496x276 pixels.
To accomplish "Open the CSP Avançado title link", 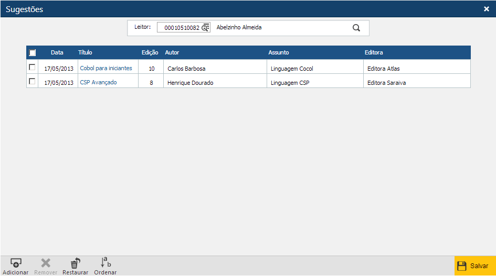I will pos(98,82).
